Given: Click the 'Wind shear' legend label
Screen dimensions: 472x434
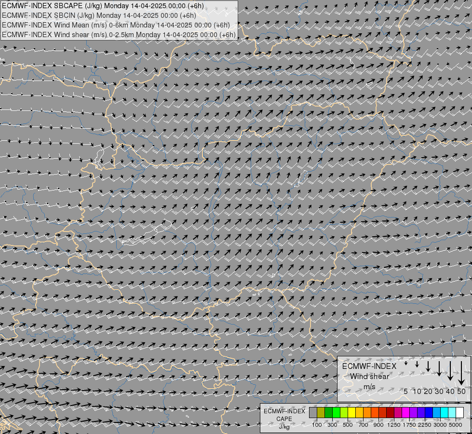Looking at the screenshot, I should [369, 377].
